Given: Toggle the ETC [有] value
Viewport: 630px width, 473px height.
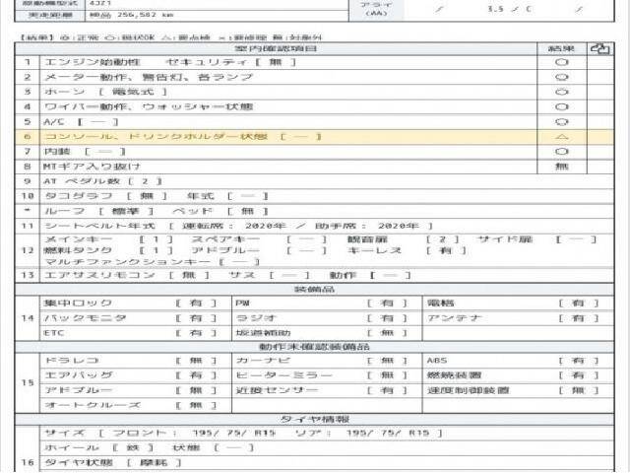Looking at the screenshot, I should [196, 333].
